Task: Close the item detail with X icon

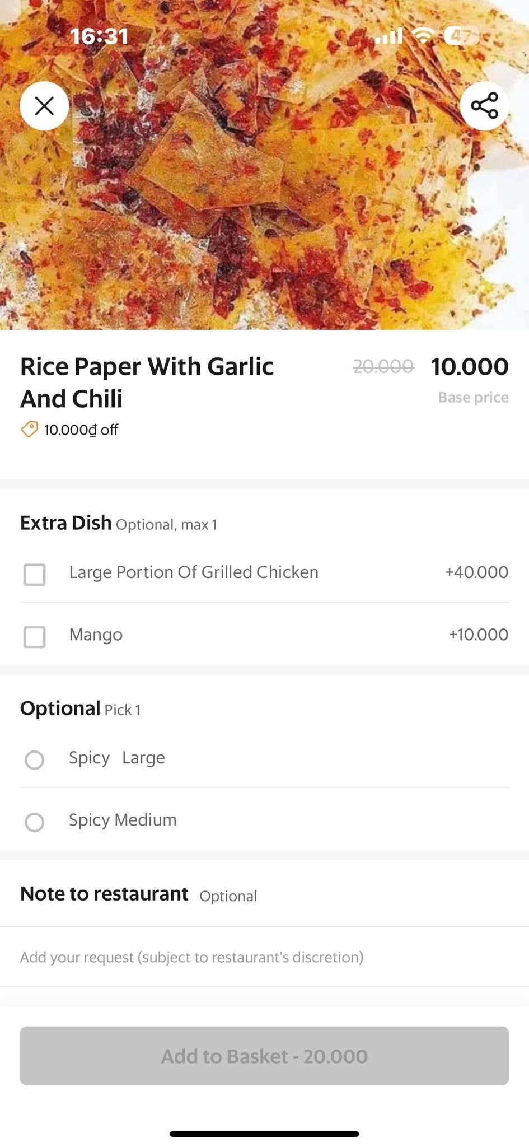Action: pyautogui.click(x=44, y=105)
